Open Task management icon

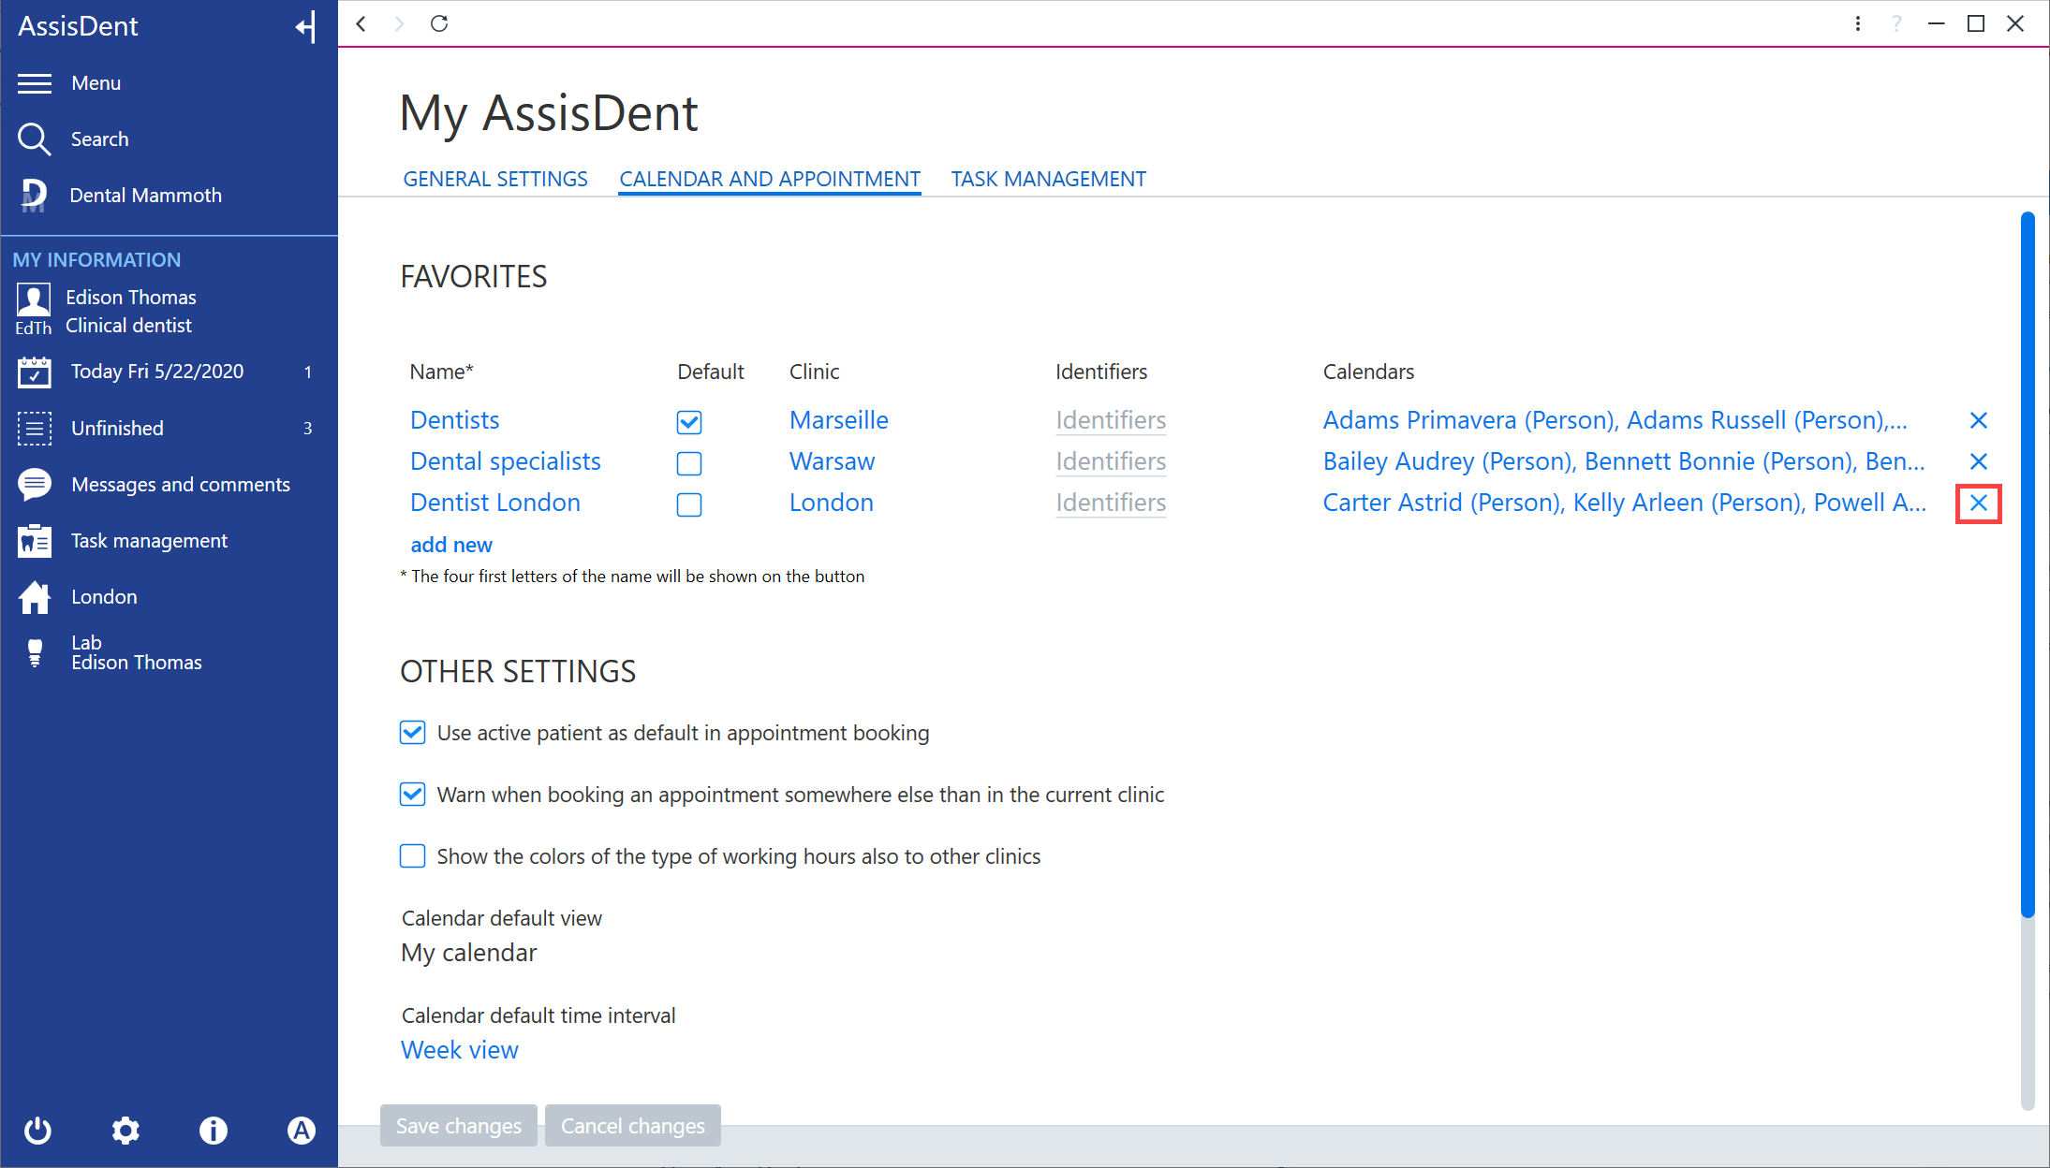point(35,540)
